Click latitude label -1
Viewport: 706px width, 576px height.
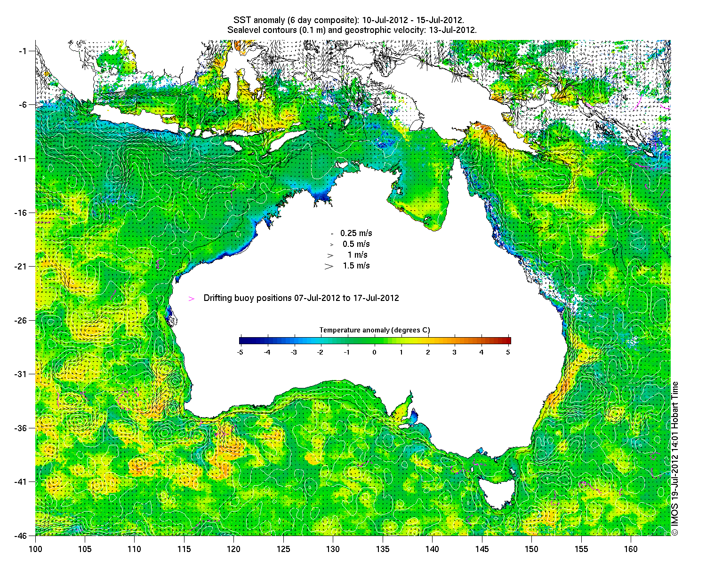tap(23, 51)
